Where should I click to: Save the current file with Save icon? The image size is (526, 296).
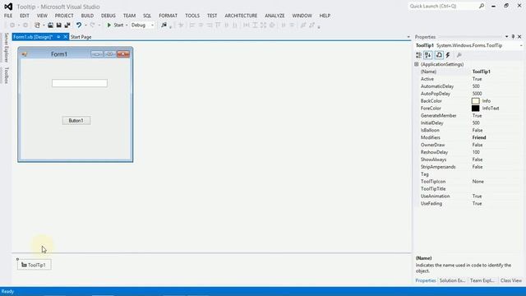coord(58,25)
